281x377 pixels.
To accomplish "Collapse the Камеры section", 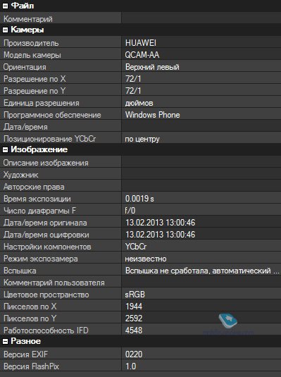I will (x=6, y=30).
